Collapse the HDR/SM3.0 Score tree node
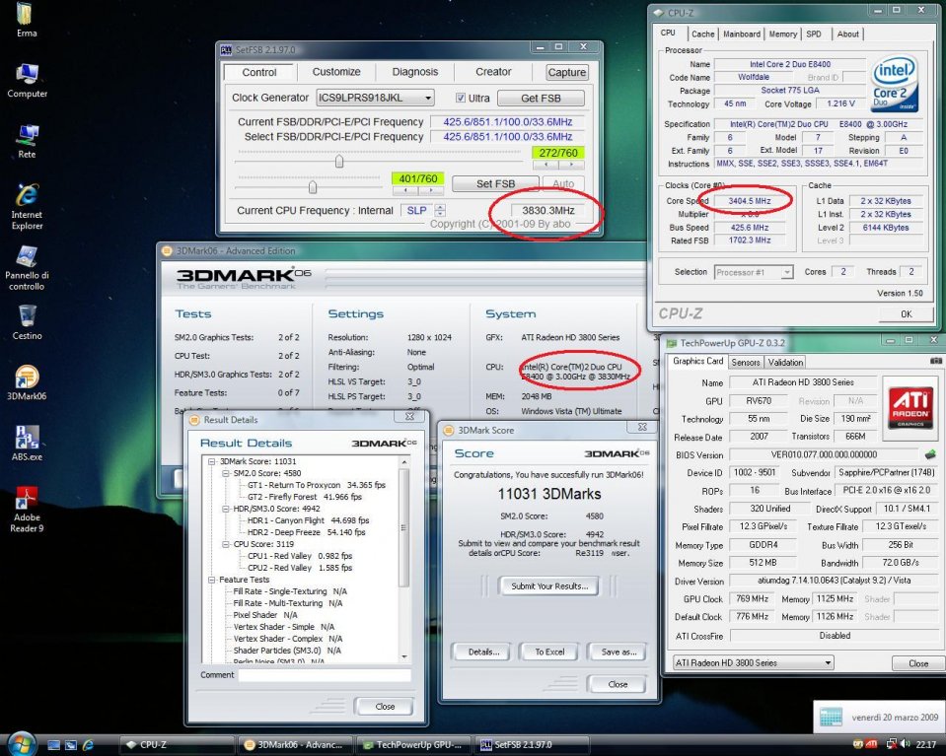 (225, 509)
